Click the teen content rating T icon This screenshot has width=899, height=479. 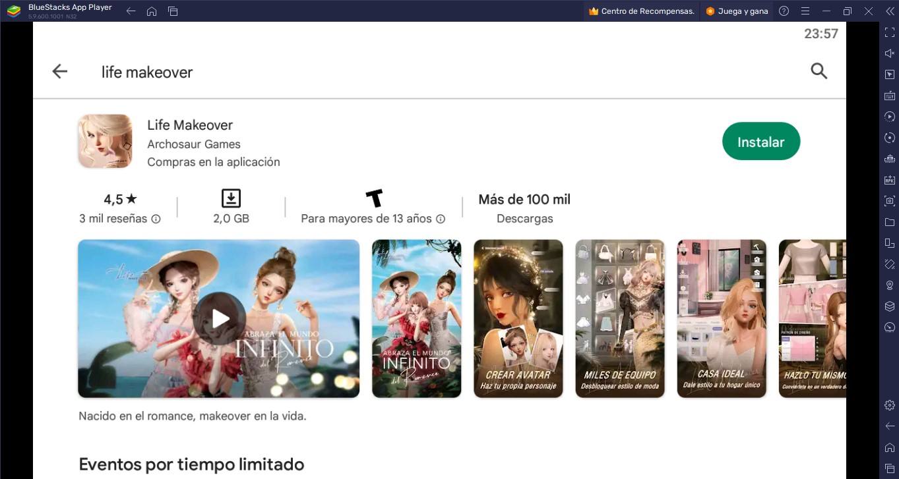click(x=374, y=198)
